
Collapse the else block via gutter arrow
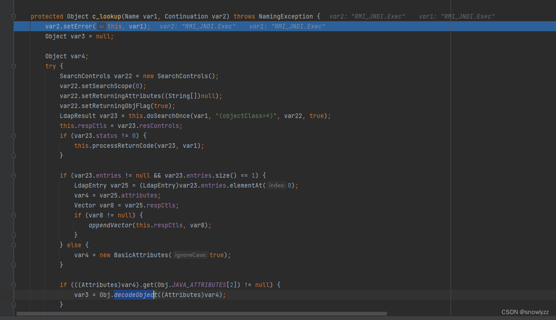coord(14,245)
